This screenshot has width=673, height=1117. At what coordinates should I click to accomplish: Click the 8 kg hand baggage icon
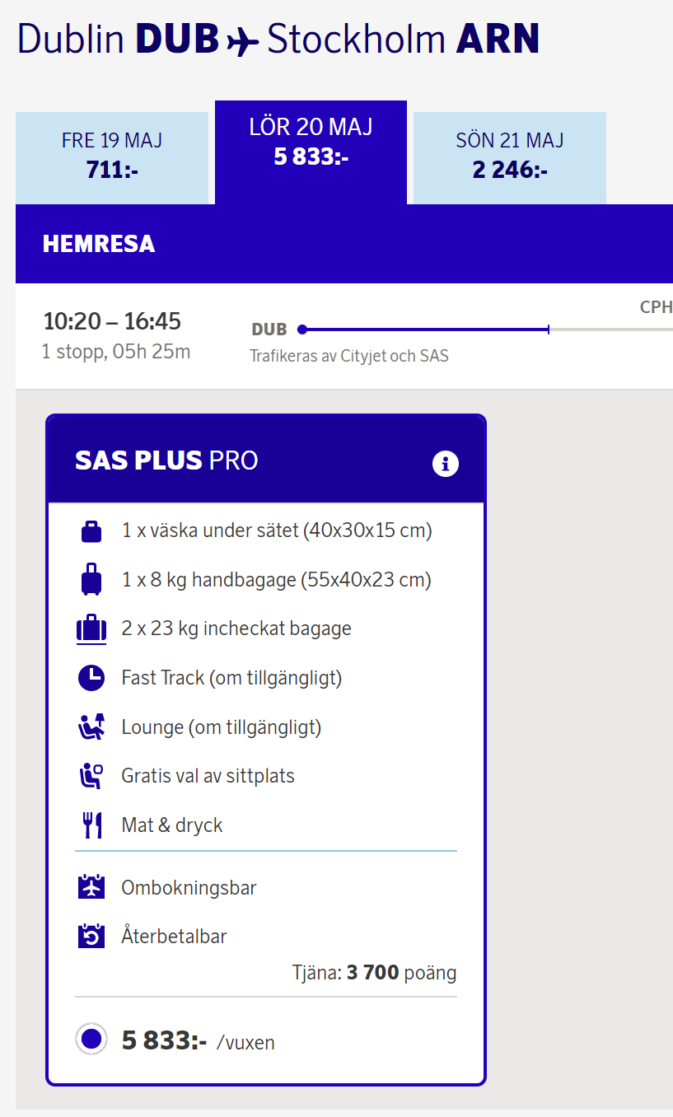click(91, 580)
